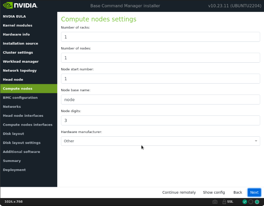Click the SSL padlock icon
Image resolution: width=264 pixels, height=206 pixels.
coord(224,202)
